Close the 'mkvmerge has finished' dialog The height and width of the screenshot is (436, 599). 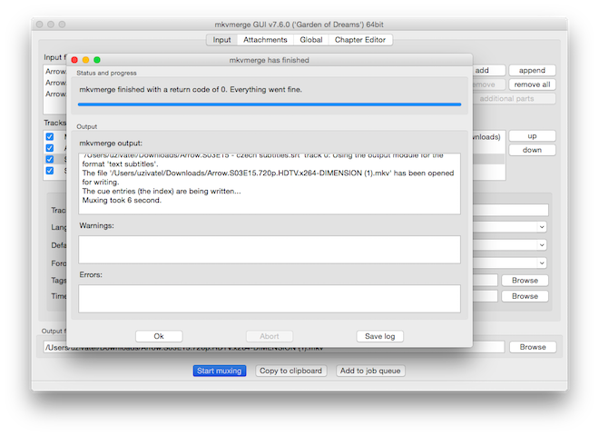tap(74, 60)
